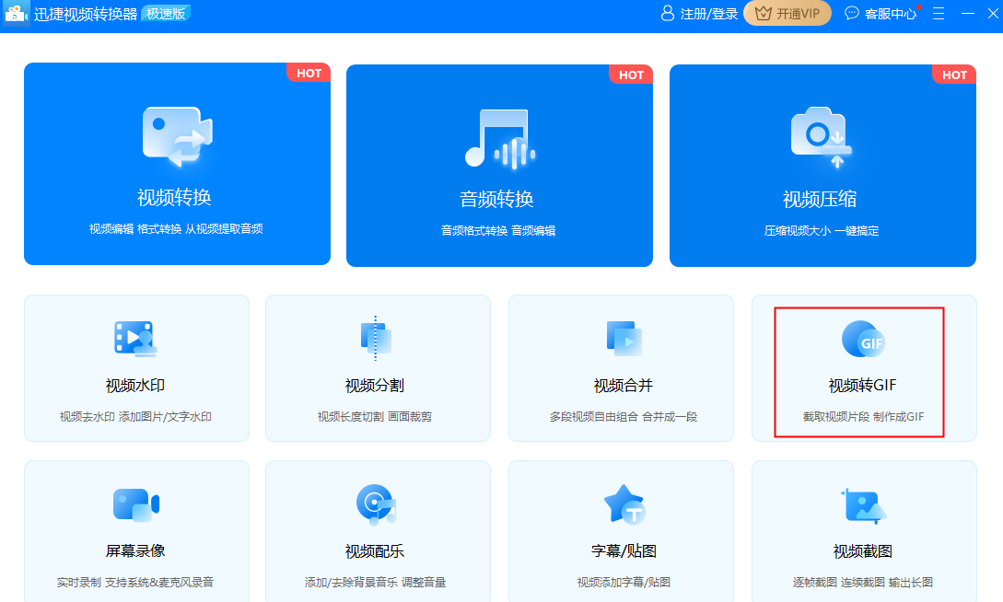Click the 视频转换 video convert icon
Screen dimensions: 1003x602
pos(177,137)
